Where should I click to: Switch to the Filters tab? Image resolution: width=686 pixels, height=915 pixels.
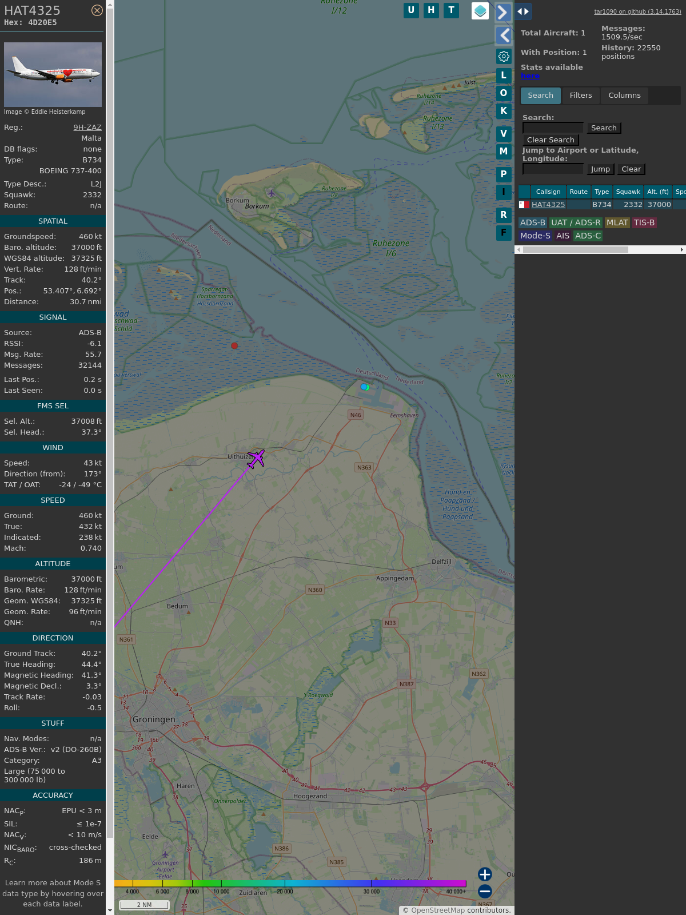click(580, 96)
